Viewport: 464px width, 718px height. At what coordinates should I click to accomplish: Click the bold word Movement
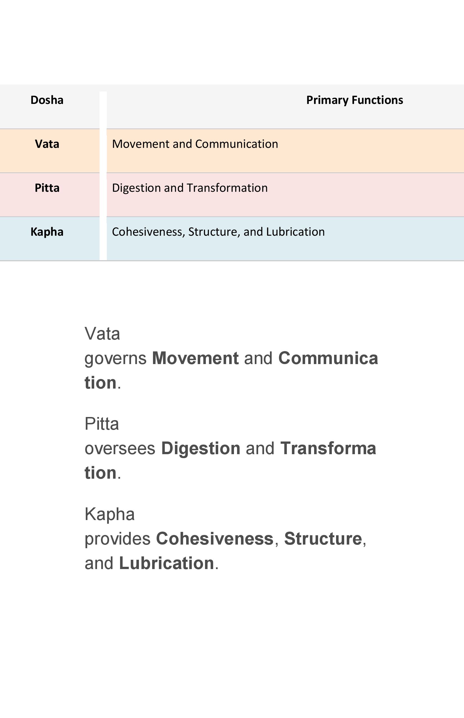[195, 358]
